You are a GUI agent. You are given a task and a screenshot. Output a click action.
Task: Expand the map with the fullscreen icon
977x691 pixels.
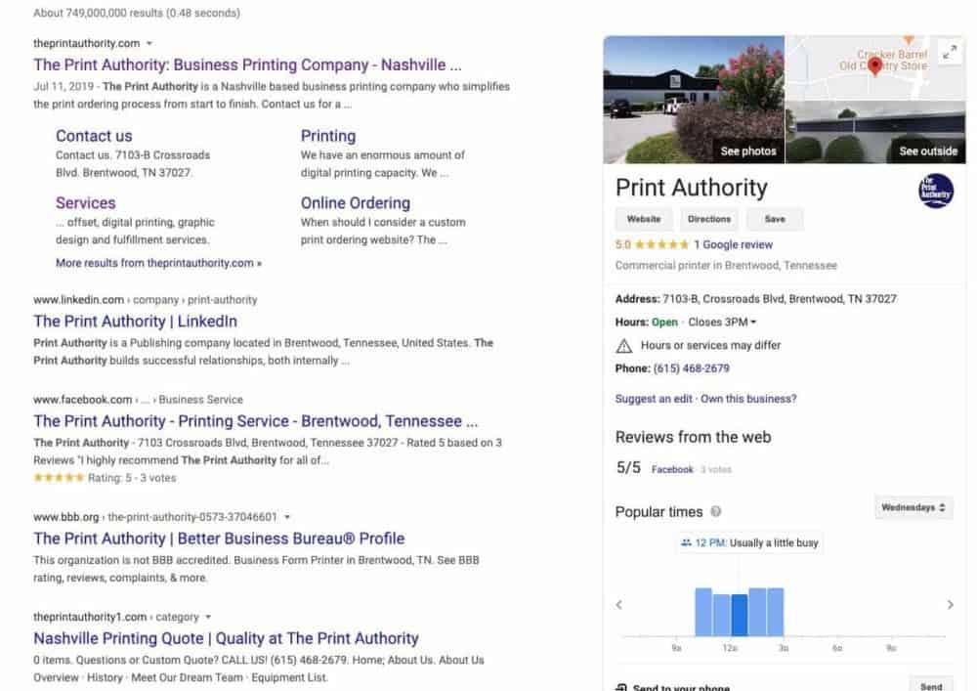(950, 53)
